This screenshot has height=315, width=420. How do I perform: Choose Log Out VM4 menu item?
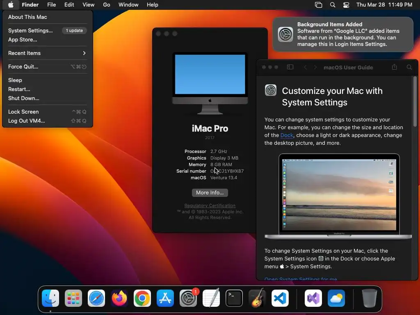click(x=48, y=121)
